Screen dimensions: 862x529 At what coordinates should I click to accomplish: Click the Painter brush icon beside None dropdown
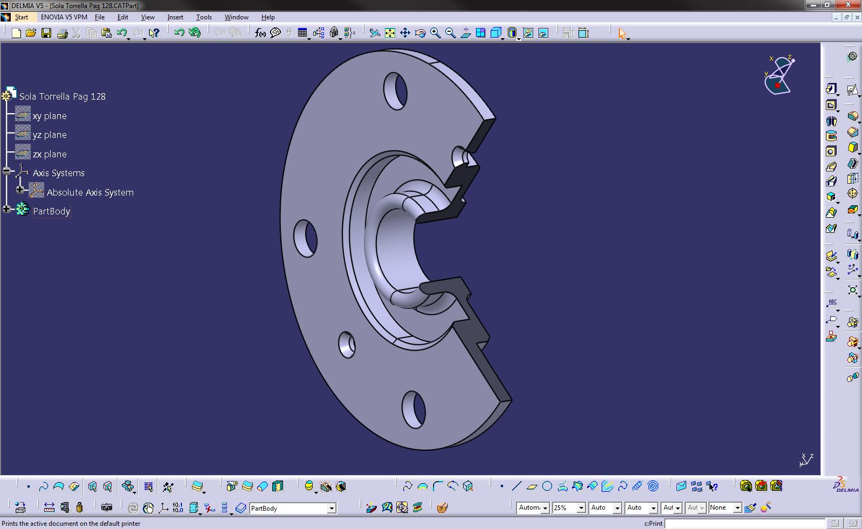(751, 507)
